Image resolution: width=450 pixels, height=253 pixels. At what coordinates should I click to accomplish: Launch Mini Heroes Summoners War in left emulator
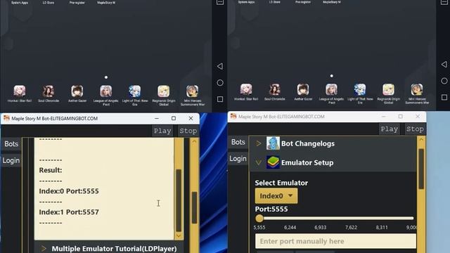coord(192,91)
